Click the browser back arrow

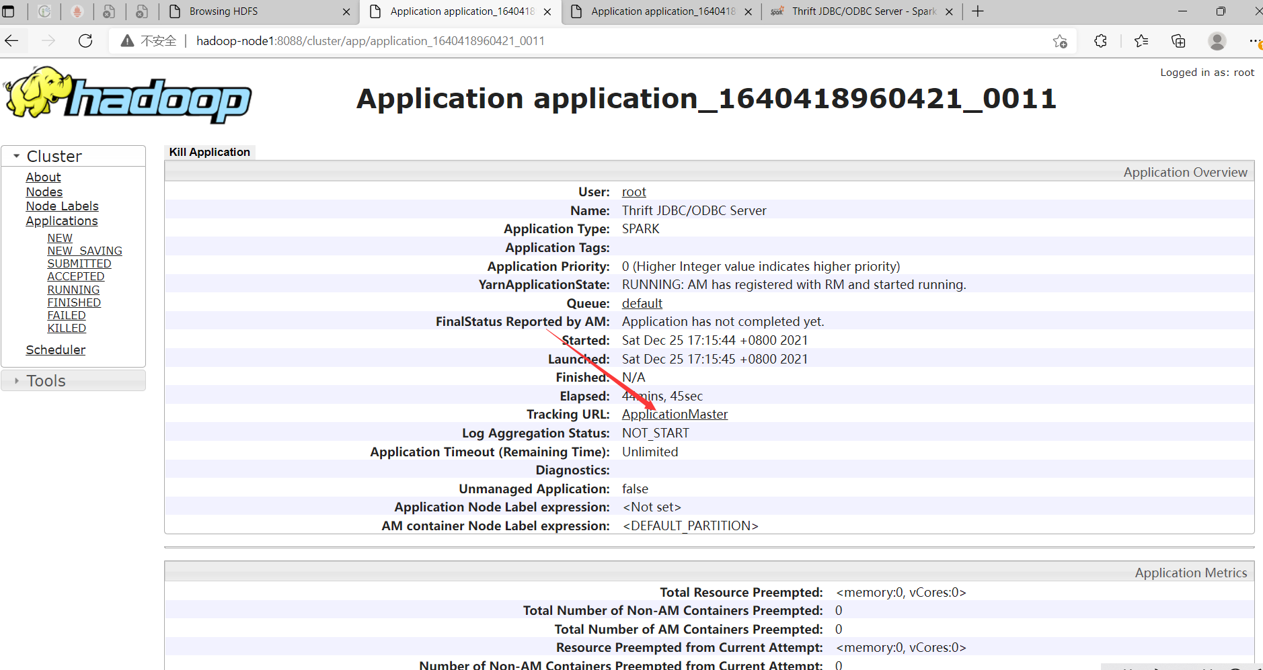(x=13, y=41)
